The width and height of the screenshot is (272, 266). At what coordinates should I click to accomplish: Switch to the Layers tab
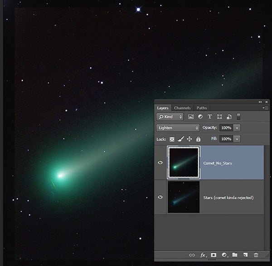[x=163, y=108]
